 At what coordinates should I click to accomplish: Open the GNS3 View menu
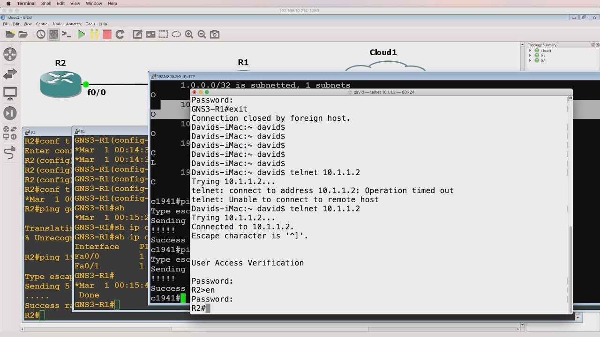point(28,24)
